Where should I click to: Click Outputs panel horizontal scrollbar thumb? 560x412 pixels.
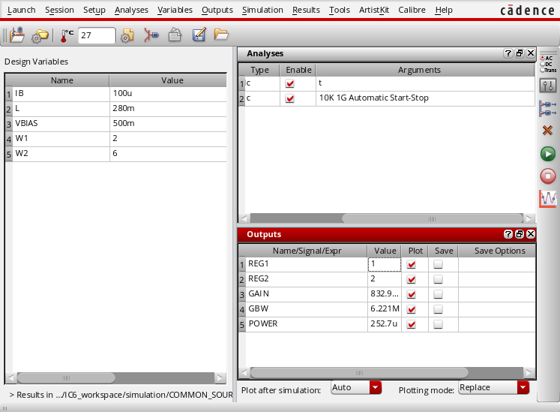pos(359,373)
